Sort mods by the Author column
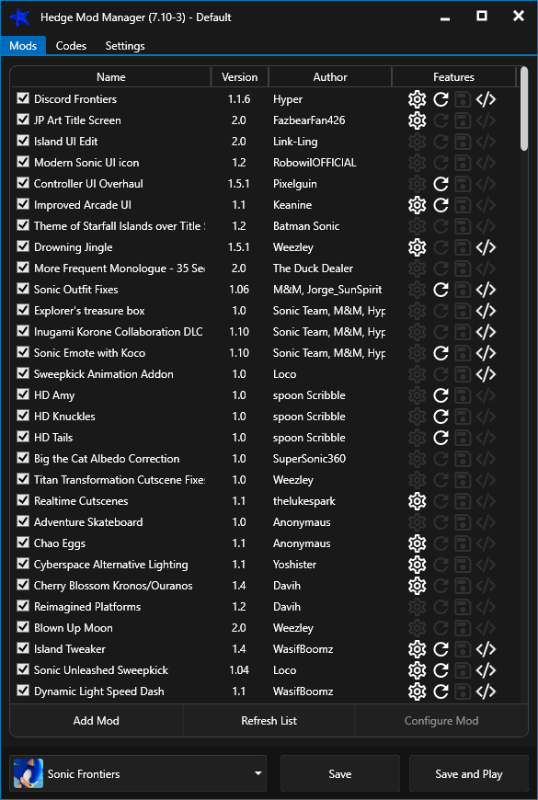Screen dimensions: 538x800 (x=329, y=76)
